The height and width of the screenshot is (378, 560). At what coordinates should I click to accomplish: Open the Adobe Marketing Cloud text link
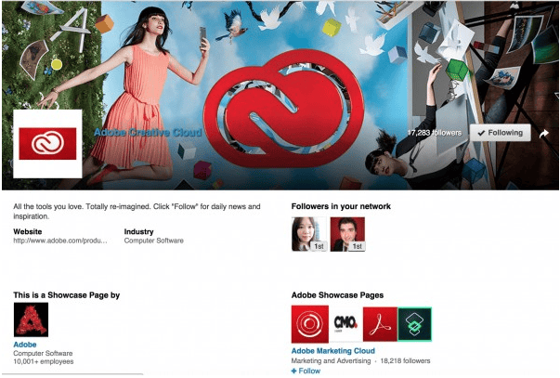point(333,351)
